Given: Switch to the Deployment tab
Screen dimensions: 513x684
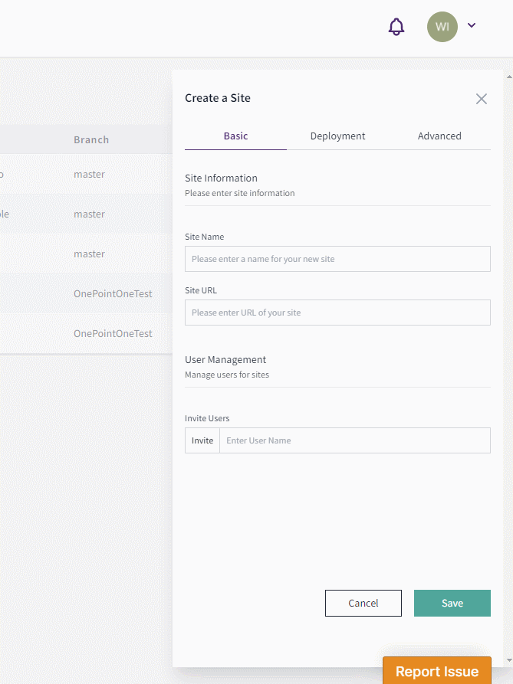Looking at the screenshot, I should (x=337, y=136).
